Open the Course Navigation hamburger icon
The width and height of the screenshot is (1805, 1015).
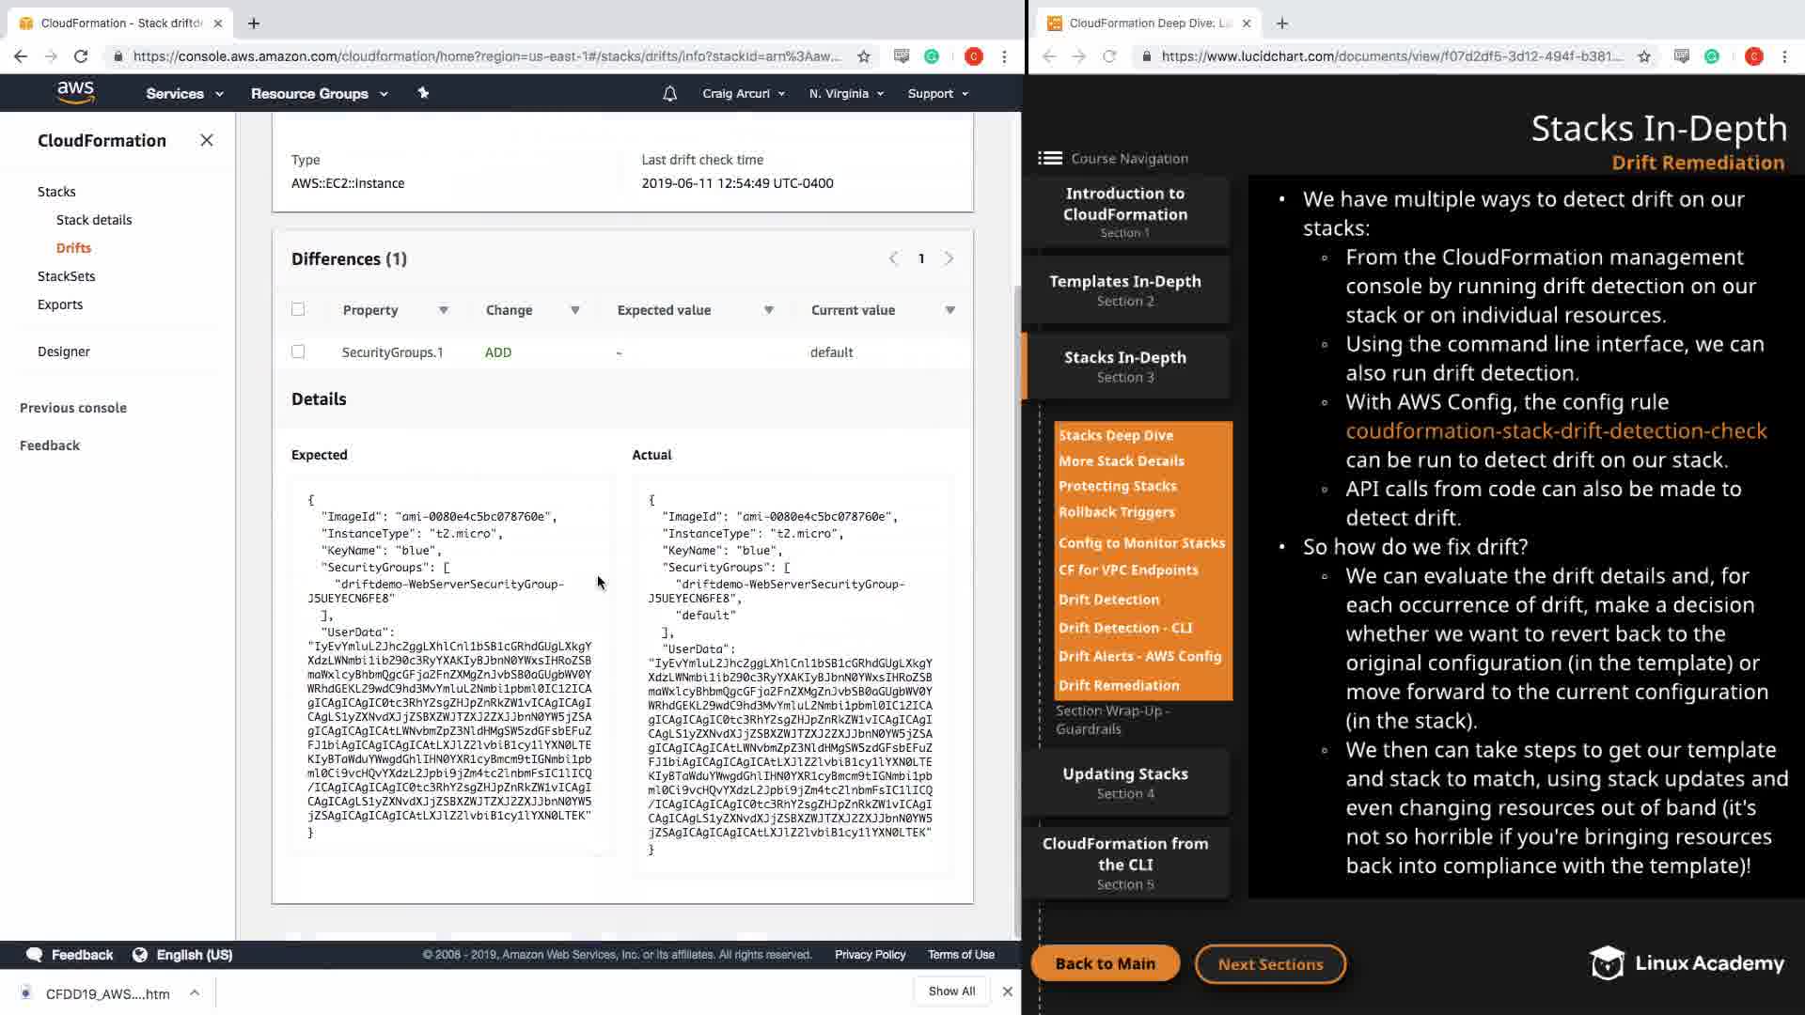coord(1050,158)
